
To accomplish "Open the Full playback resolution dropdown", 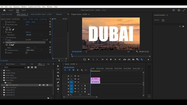I will 131,52.
